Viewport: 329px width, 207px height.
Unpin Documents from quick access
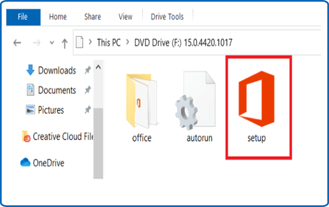click(x=88, y=90)
